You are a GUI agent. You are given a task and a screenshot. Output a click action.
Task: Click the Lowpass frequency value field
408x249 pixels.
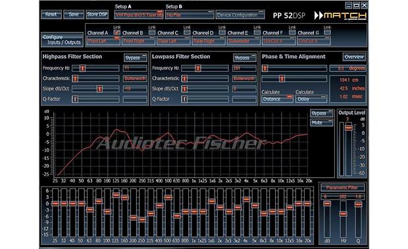click(x=244, y=69)
